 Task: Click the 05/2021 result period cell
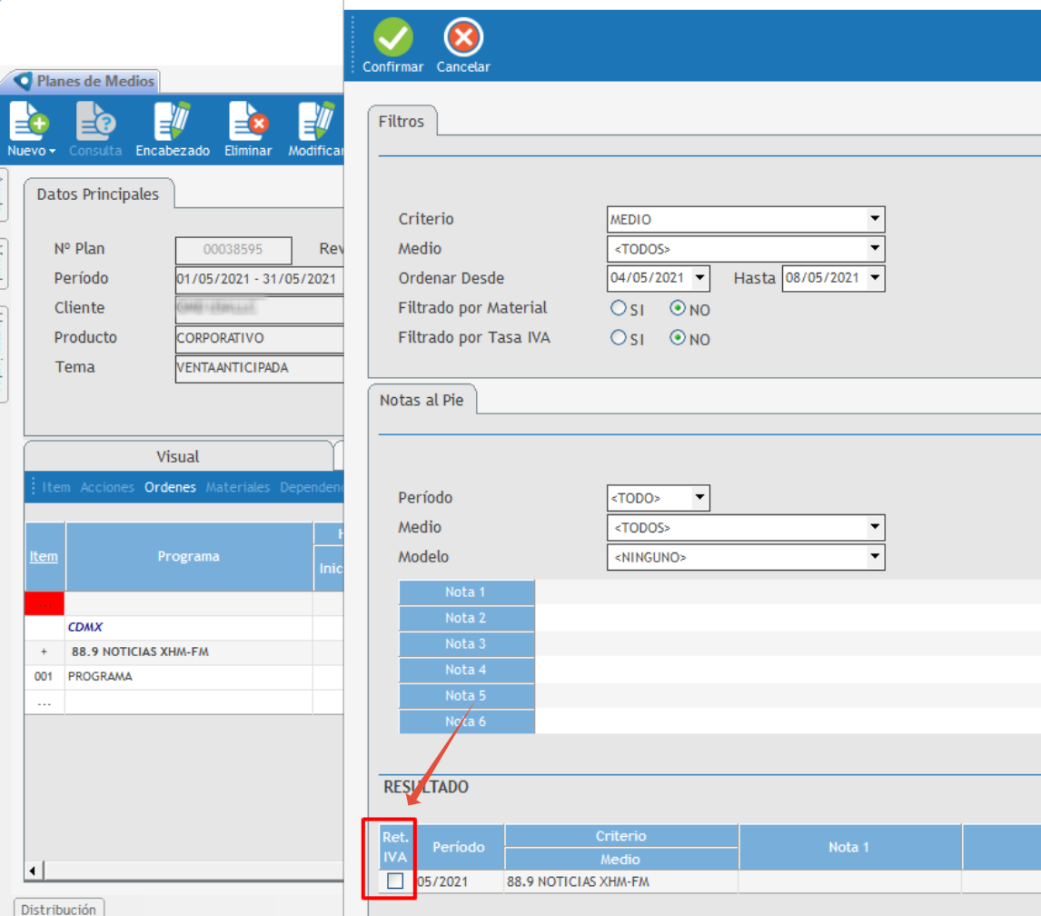click(460, 881)
